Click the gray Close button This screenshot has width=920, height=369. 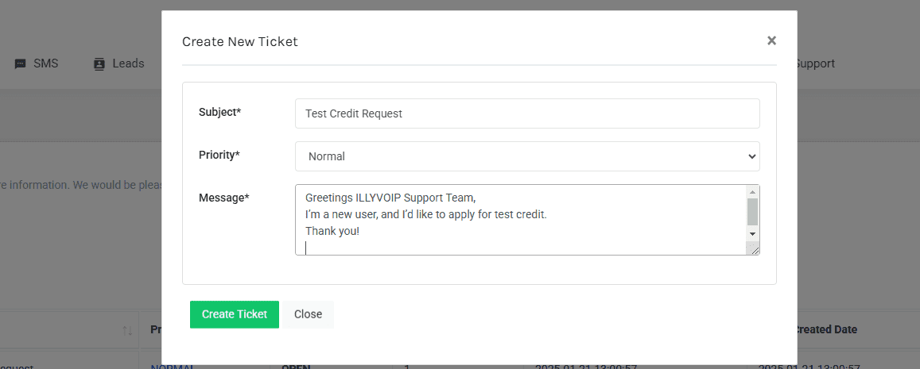308,314
